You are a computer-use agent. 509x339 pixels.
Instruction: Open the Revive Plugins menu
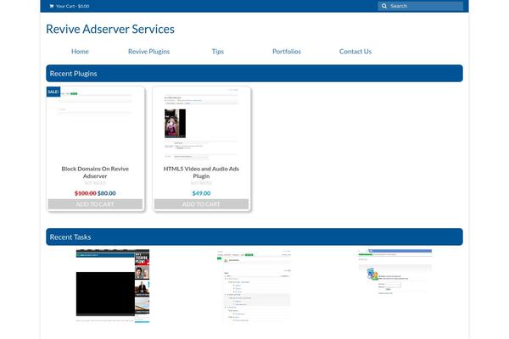click(x=148, y=51)
